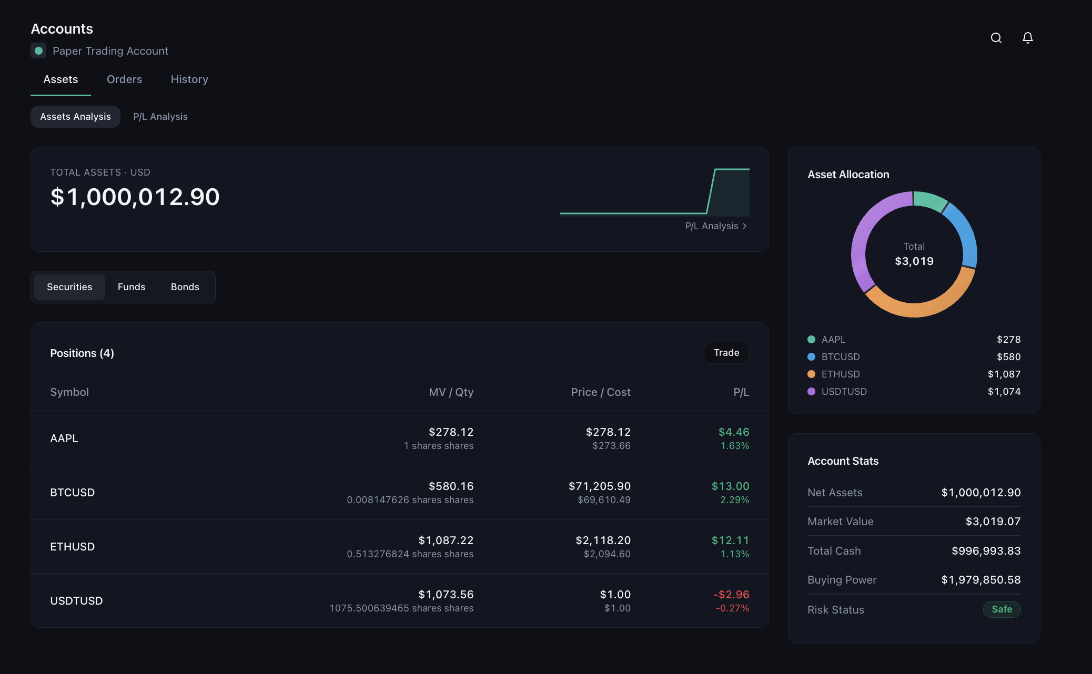Switch to Bonds segment

coord(185,287)
